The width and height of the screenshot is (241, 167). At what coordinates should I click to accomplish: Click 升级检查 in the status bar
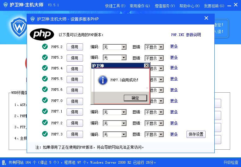point(231,162)
